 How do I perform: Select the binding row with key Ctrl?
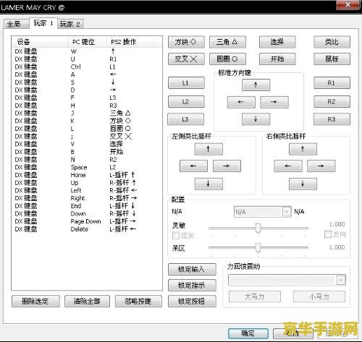click(87, 67)
